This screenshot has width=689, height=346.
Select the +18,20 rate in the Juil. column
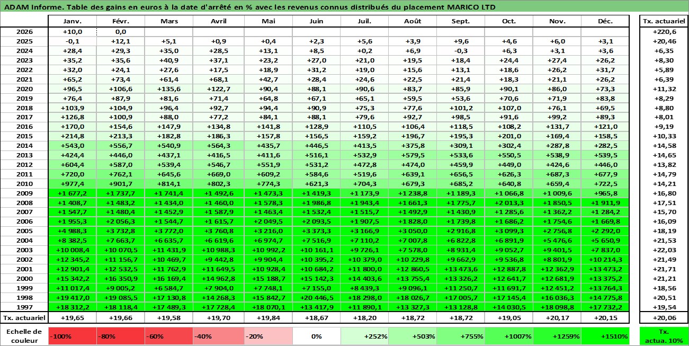(364, 318)
